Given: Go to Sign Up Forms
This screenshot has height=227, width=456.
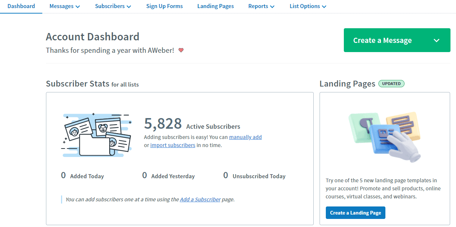Looking at the screenshot, I should [164, 6].
